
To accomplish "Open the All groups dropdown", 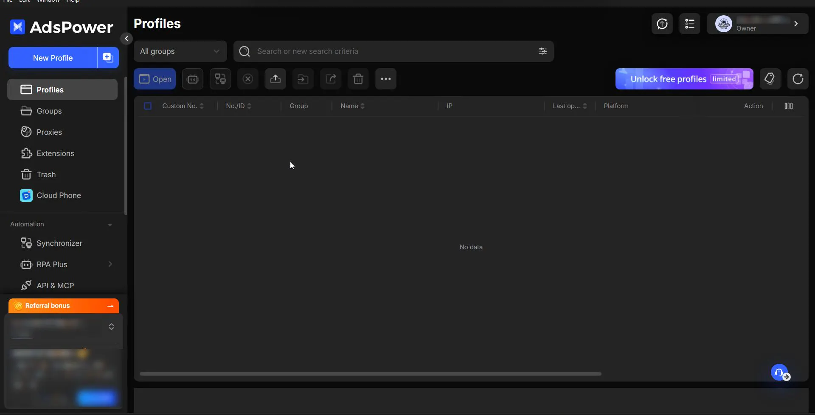I will click(x=180, y=51).
